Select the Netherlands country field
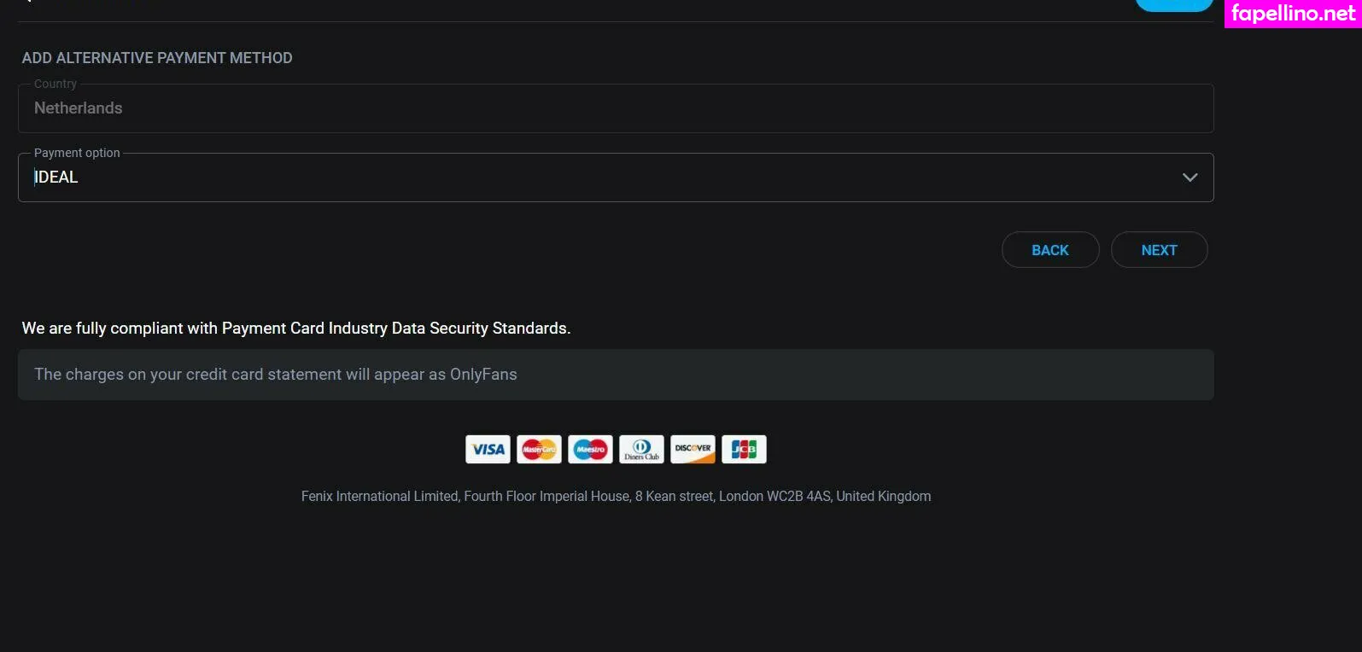The width and height of the screenshot is (1362, 652). [616, 108]
